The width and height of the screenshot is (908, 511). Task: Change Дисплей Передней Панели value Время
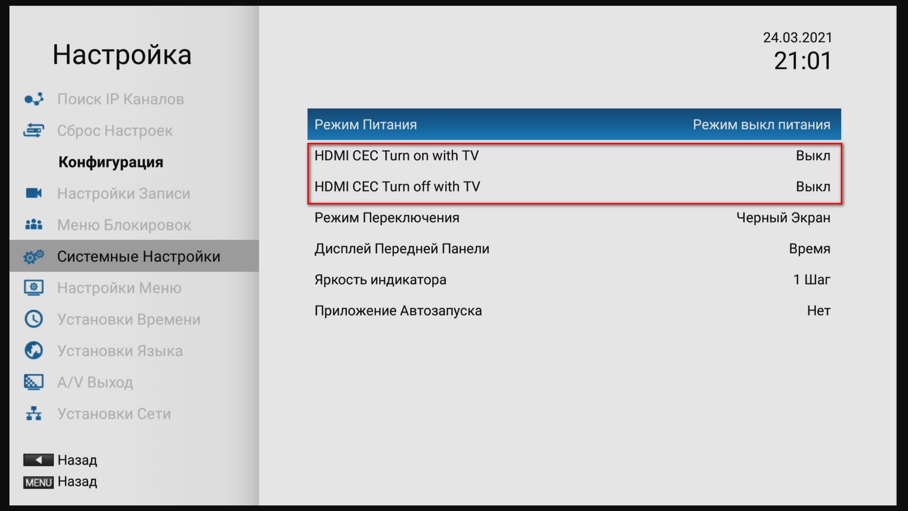tap(574, 249)
